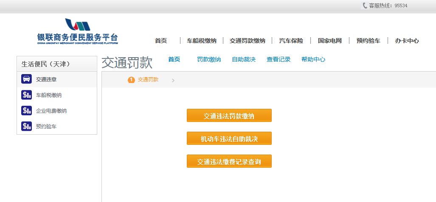436x202 pixels.
Task: Go to 交通罚款缴纳 in top navigation
Action: (248, 41)
